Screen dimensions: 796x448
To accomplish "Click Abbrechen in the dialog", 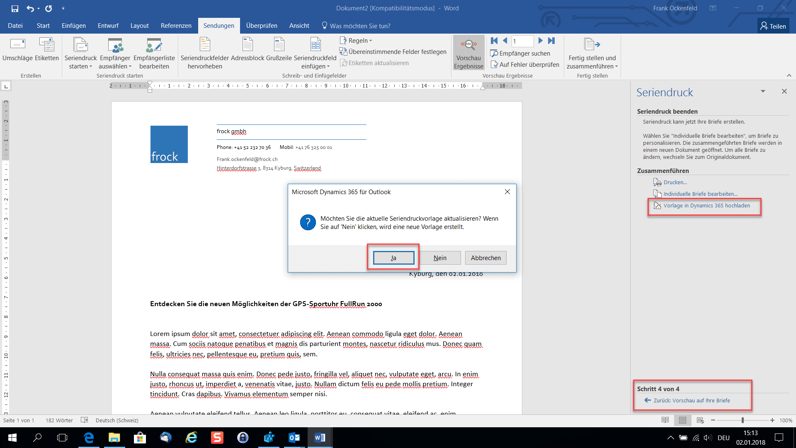I will (x=486, y=258).
